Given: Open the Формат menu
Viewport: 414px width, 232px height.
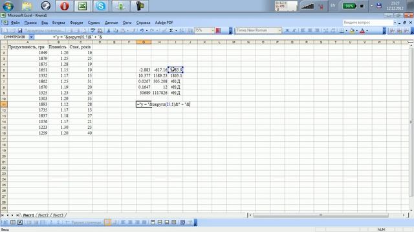Looking at the screenshot, I should 76,23.
